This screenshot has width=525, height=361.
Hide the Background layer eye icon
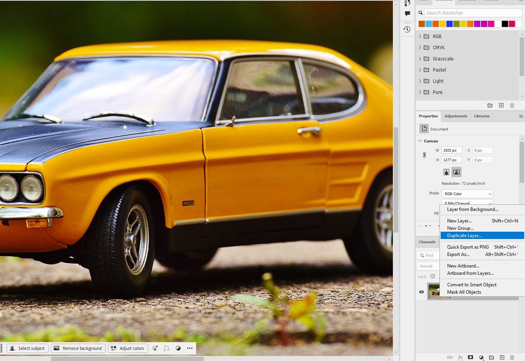pyautogui.click(x=421, y=292)
